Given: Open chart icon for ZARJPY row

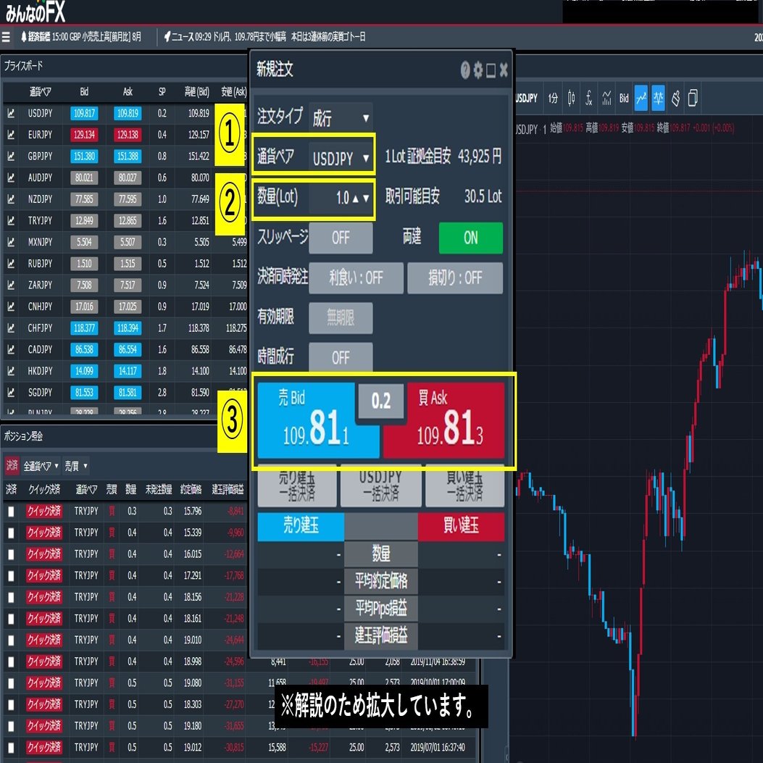Looking at the screenshot, I should click(x=11, y=285).
